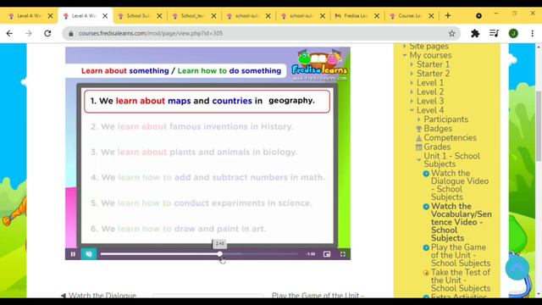This screenshot has height=305, width=542.
Task: Bookmark this page with the star icon
Action: 451,34
